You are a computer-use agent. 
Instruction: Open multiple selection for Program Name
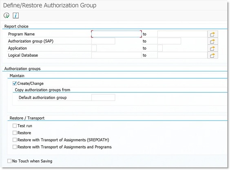pyautogui.click(x=212, y=34)
